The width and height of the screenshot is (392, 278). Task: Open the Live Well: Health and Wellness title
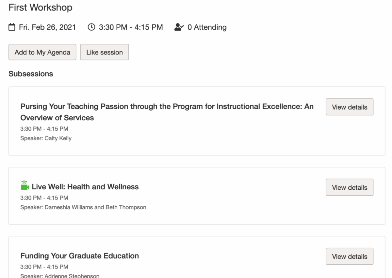pos(85,187)
